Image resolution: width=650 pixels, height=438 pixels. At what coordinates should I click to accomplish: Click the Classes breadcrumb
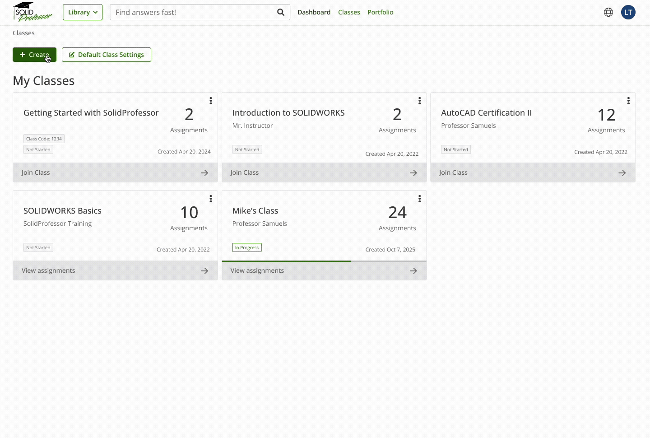point(23,33)
